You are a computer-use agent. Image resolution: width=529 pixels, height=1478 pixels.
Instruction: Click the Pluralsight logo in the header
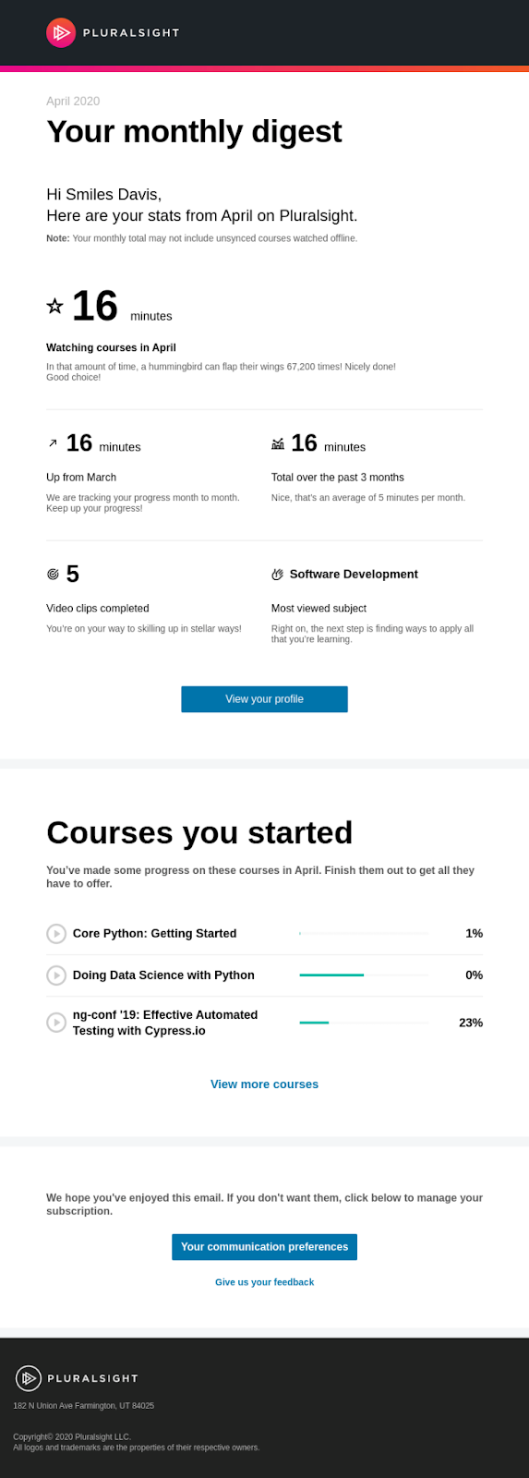tap(113, 32)
